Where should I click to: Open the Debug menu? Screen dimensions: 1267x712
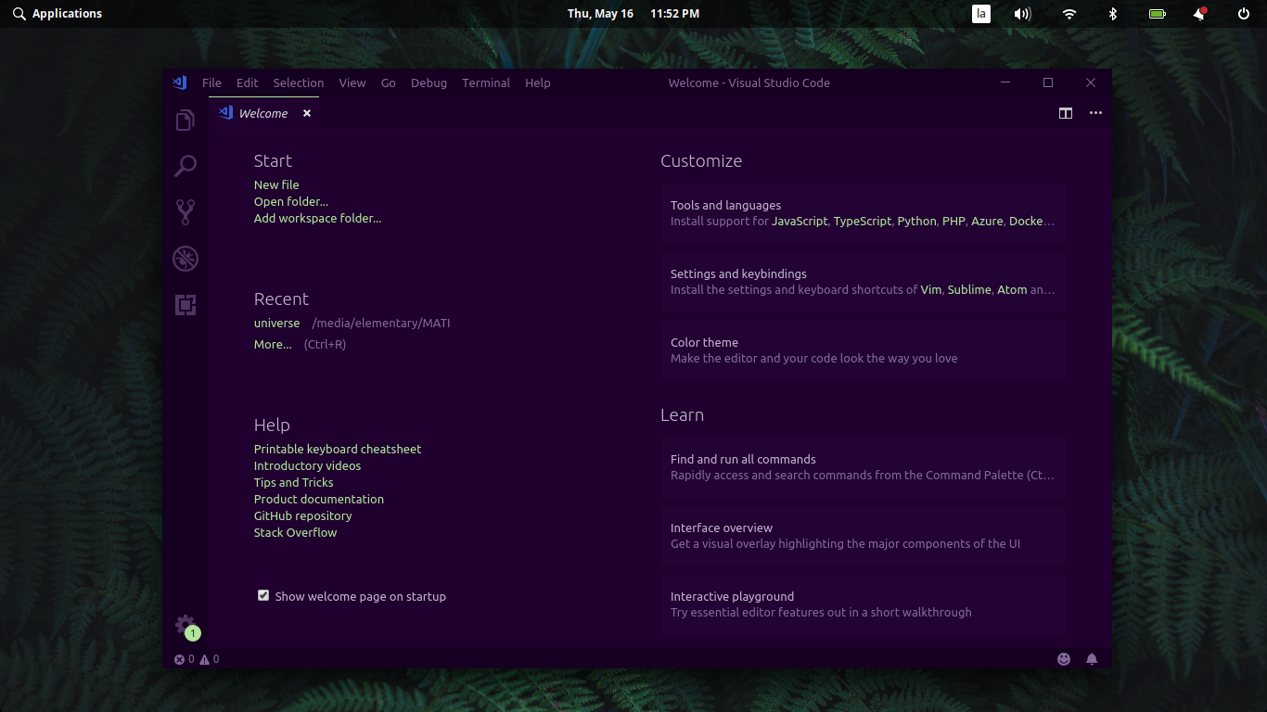click(429, 83)
